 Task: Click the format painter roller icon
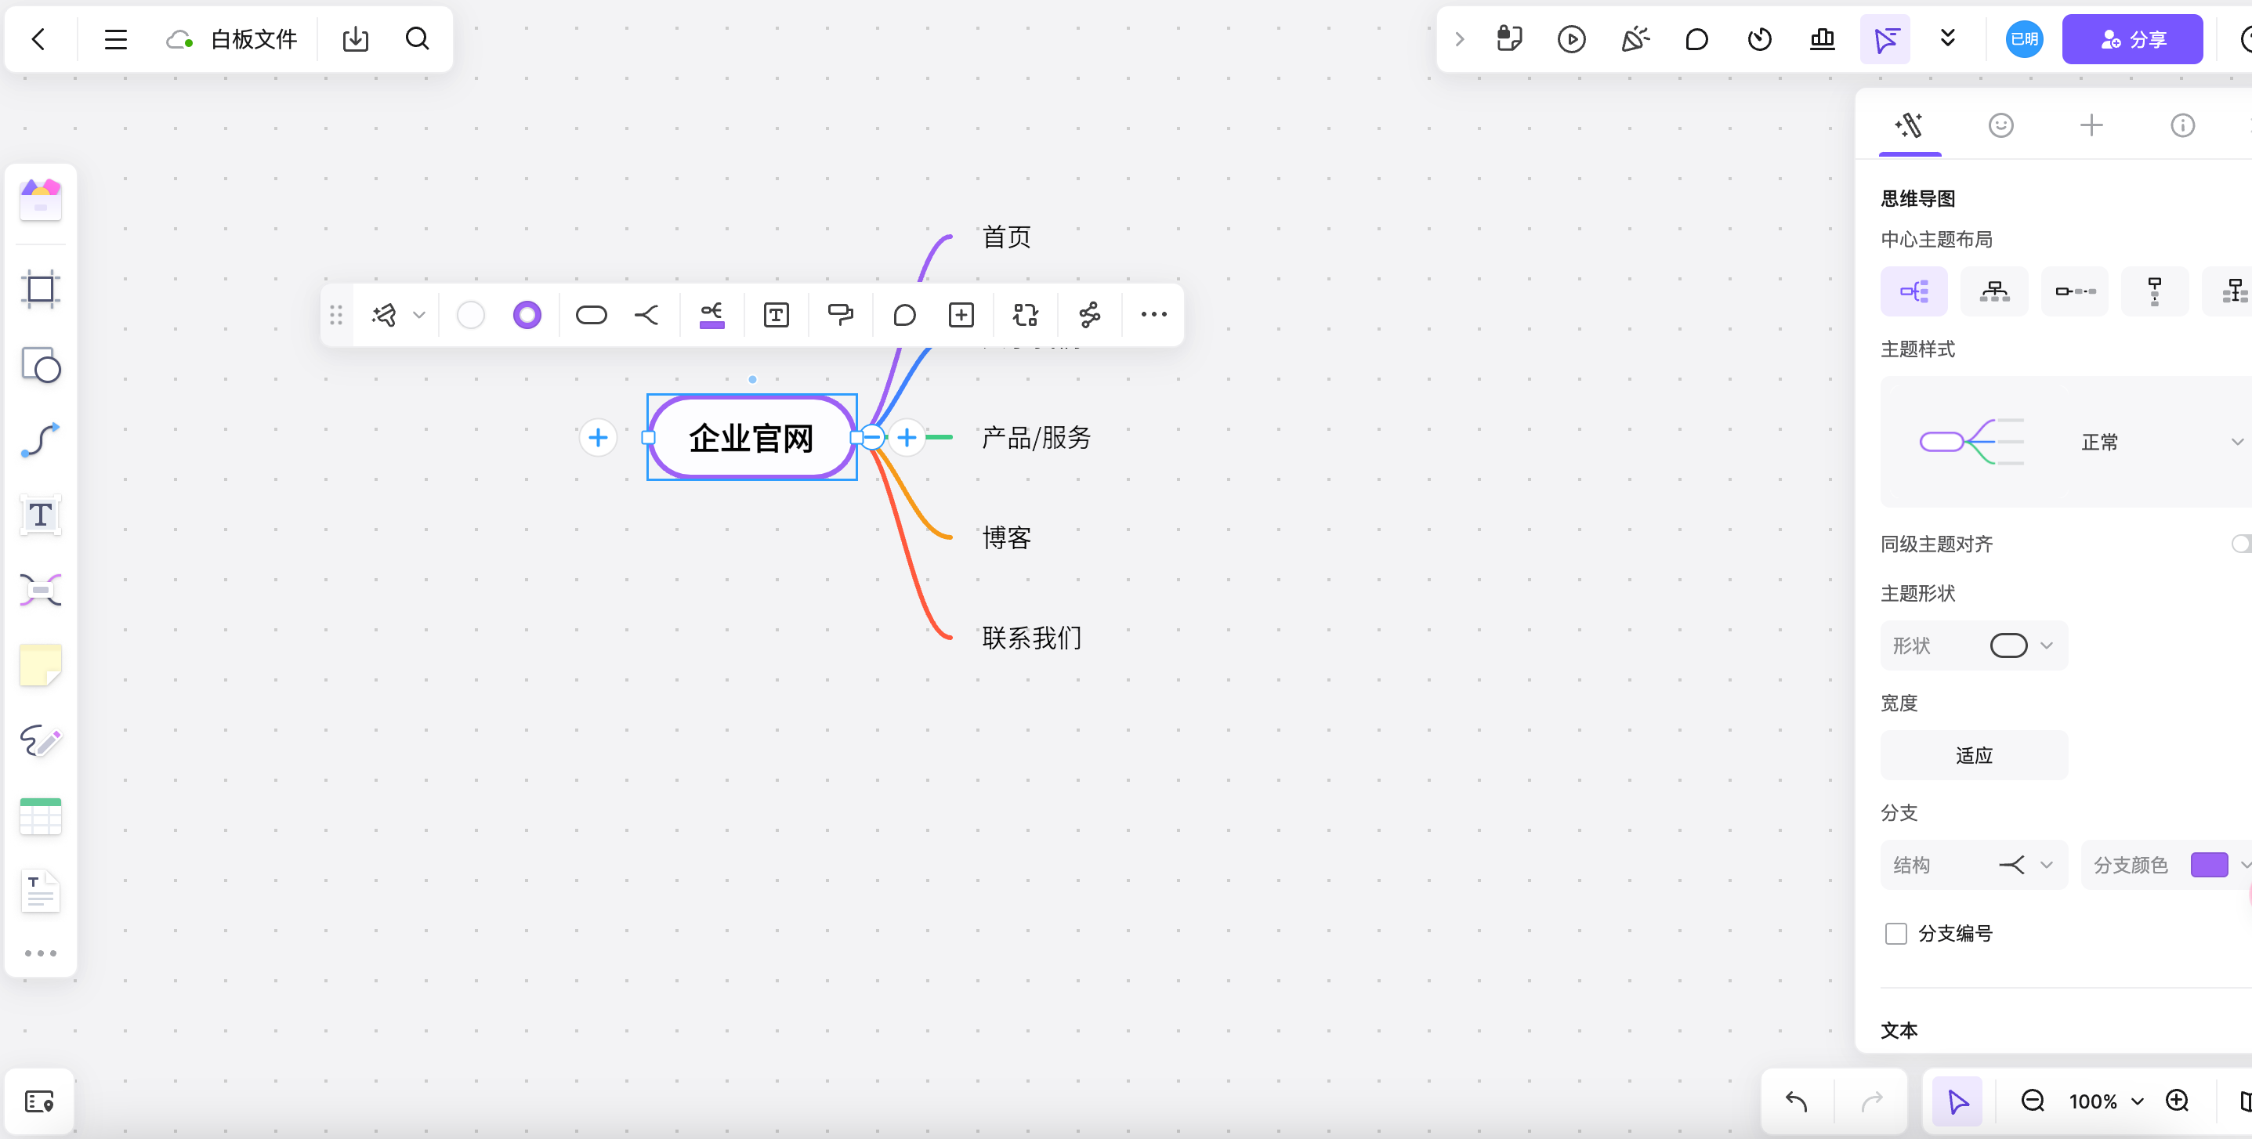840,316
